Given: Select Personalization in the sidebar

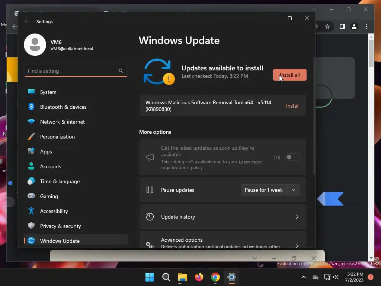Looking at the screenshot, I should click(x=76, y=137).
